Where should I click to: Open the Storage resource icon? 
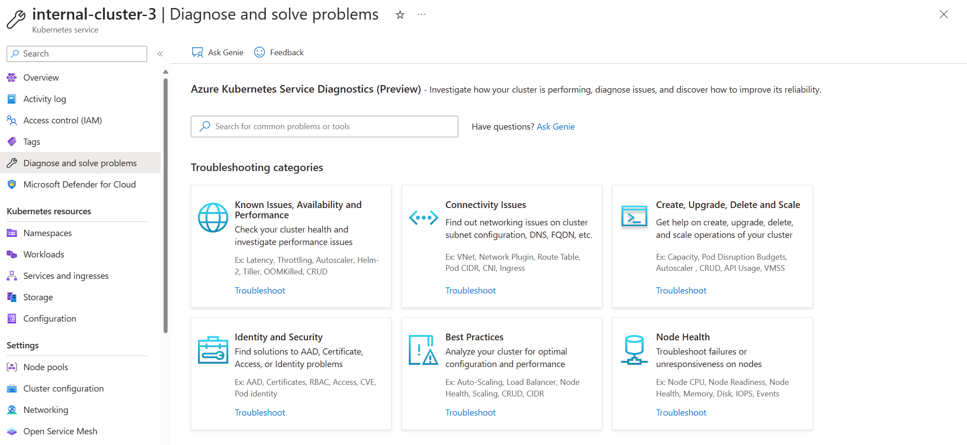12,297
